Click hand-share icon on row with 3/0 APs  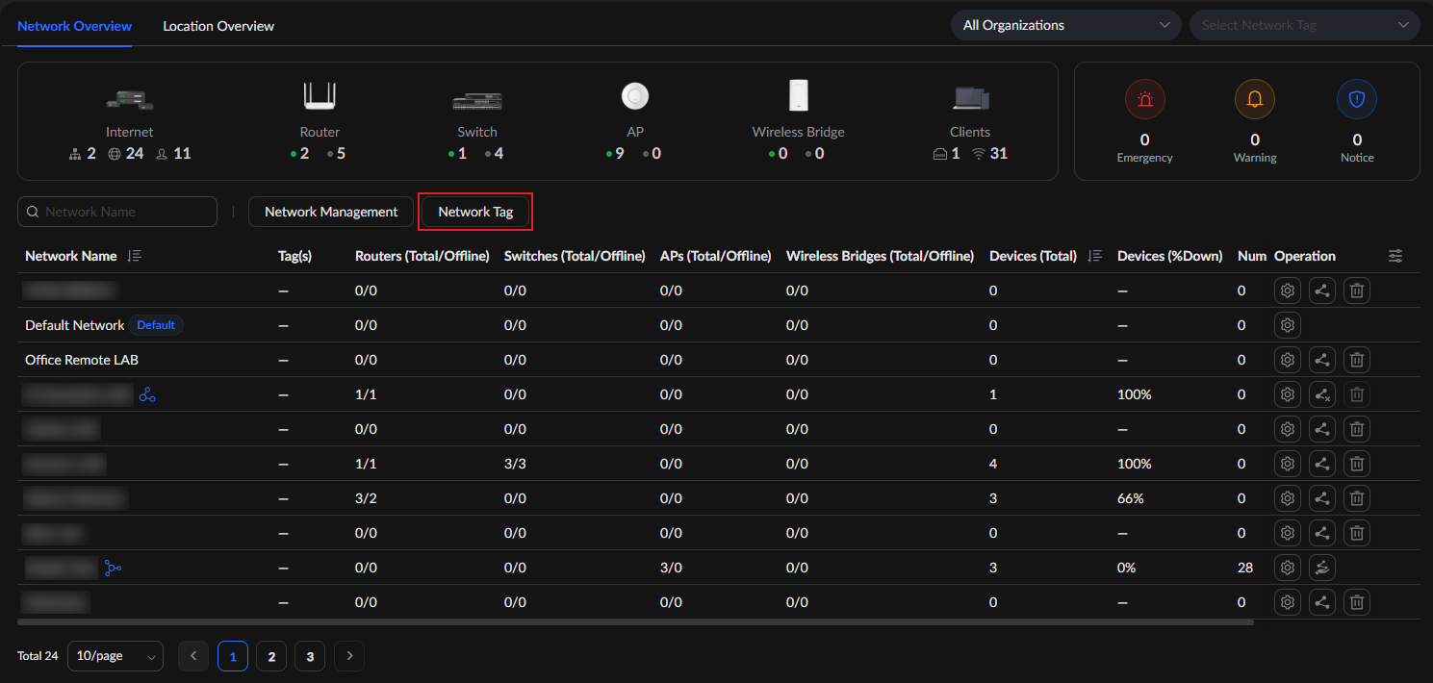coord(1322,568)
